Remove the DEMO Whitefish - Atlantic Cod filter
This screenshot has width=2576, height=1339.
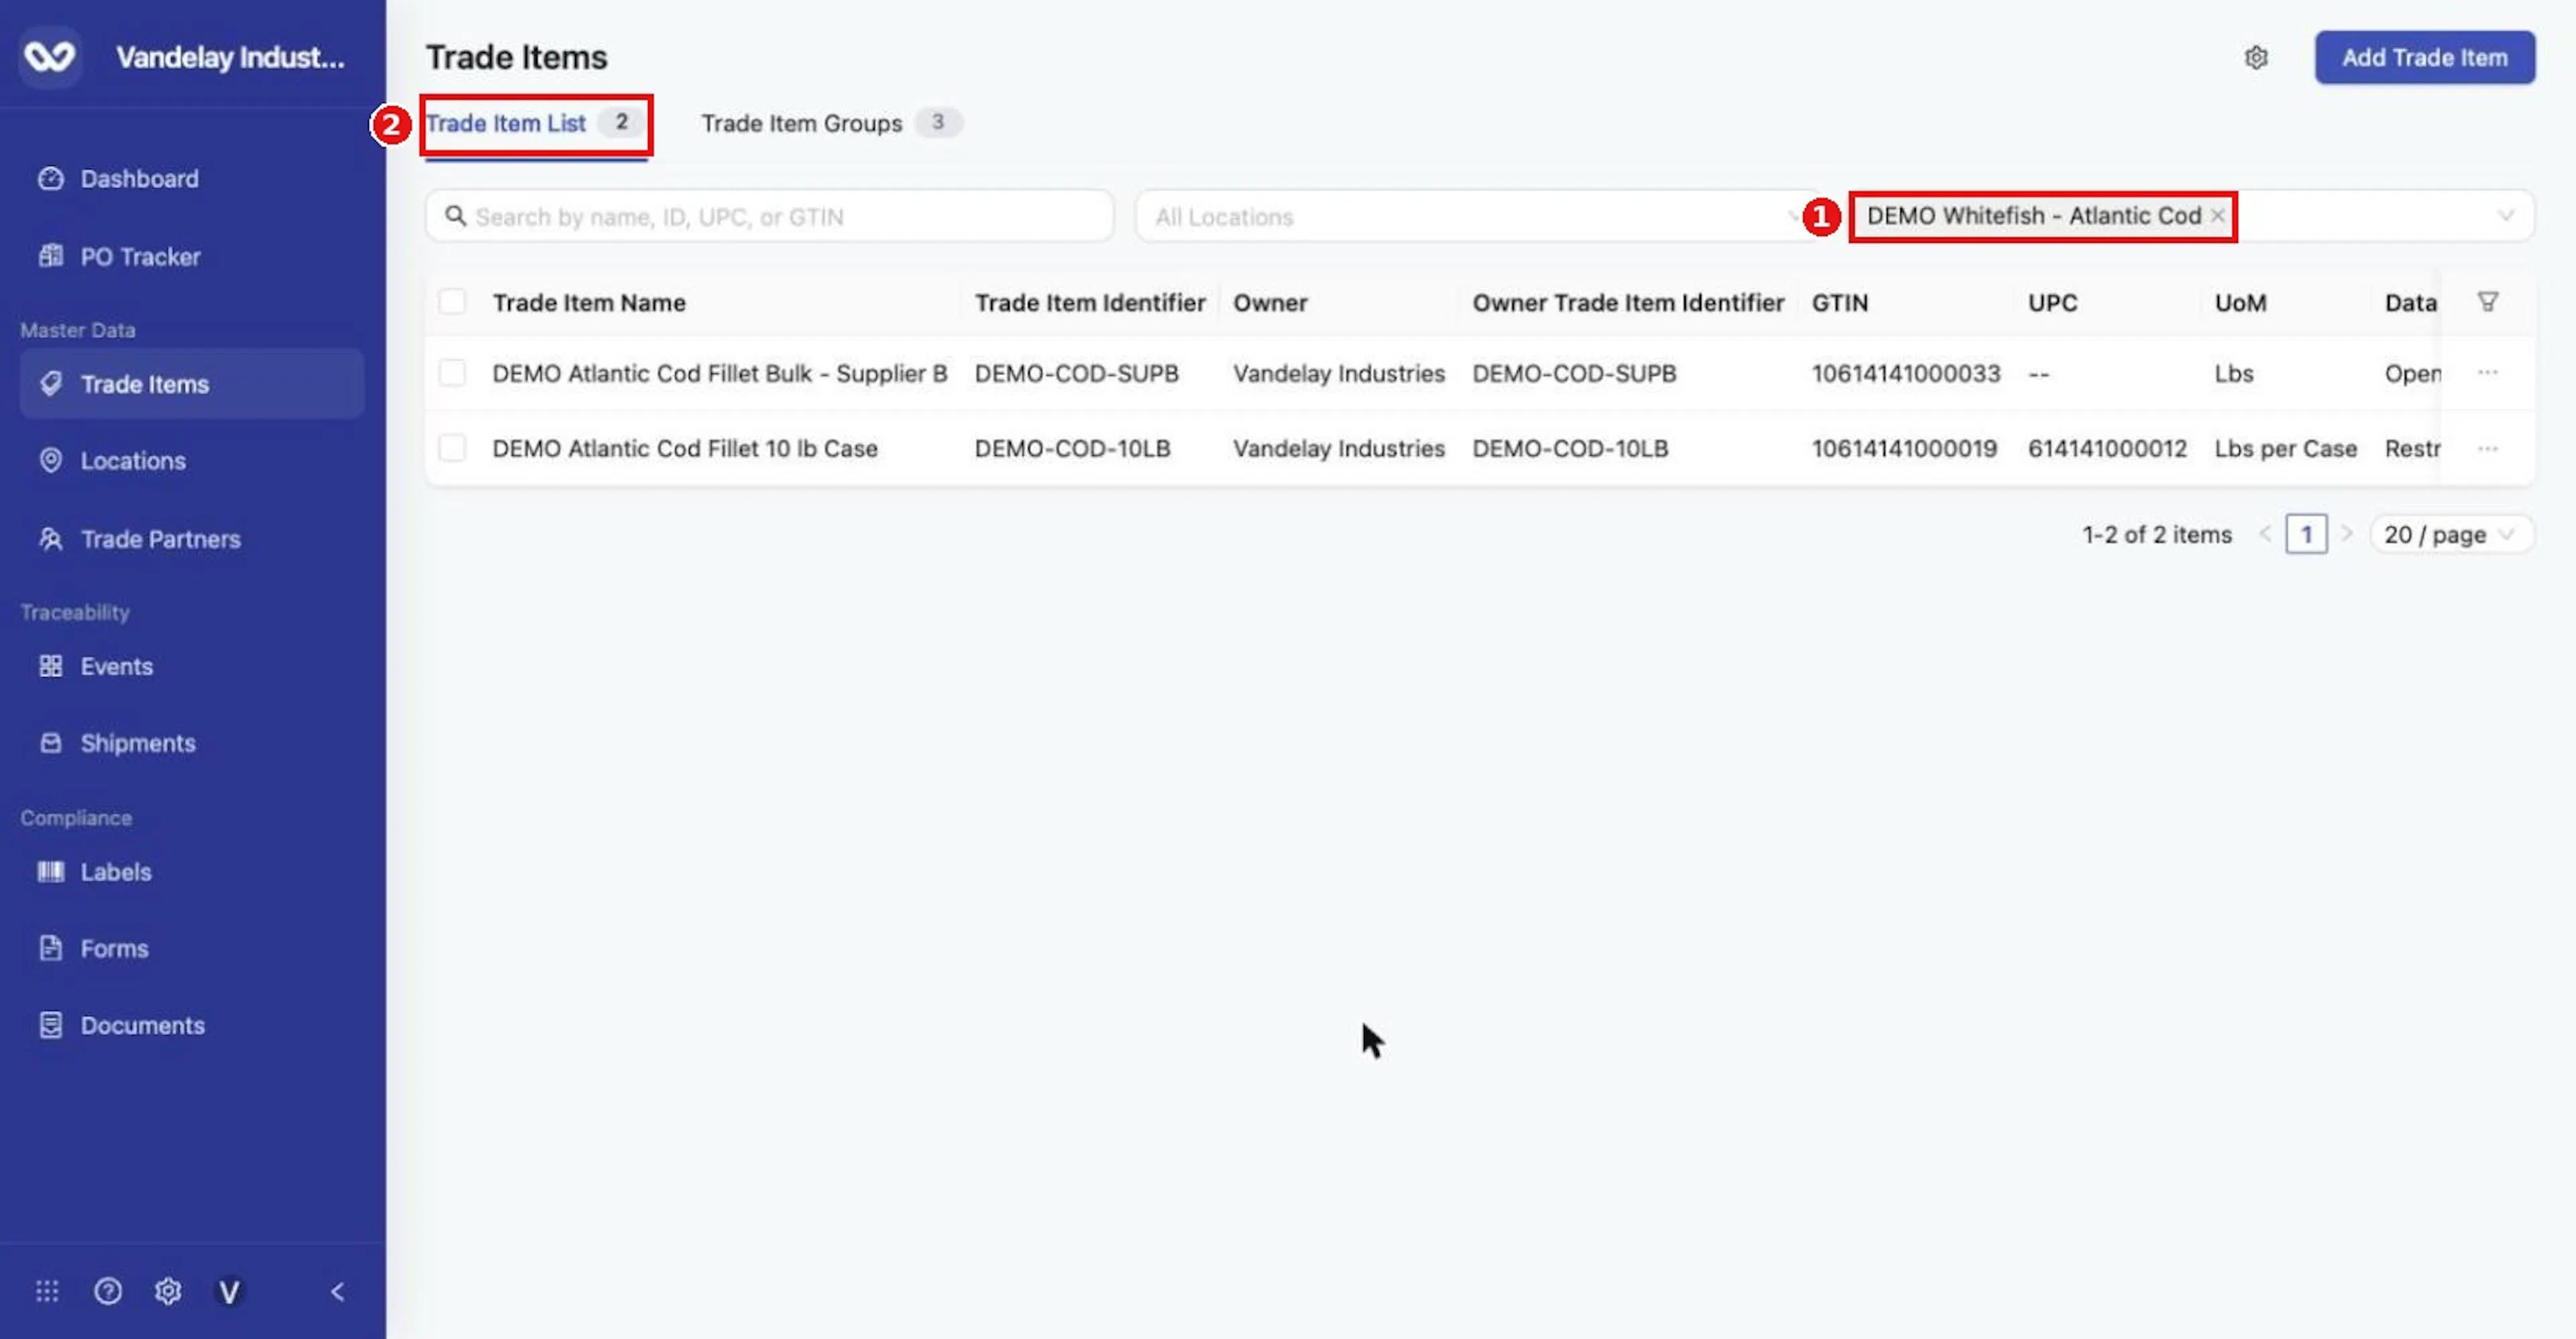click(2217, 215)
